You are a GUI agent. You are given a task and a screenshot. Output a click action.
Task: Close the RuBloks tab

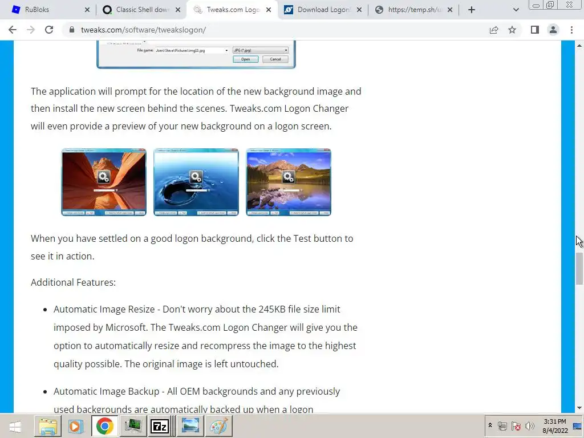coord(87,10)
